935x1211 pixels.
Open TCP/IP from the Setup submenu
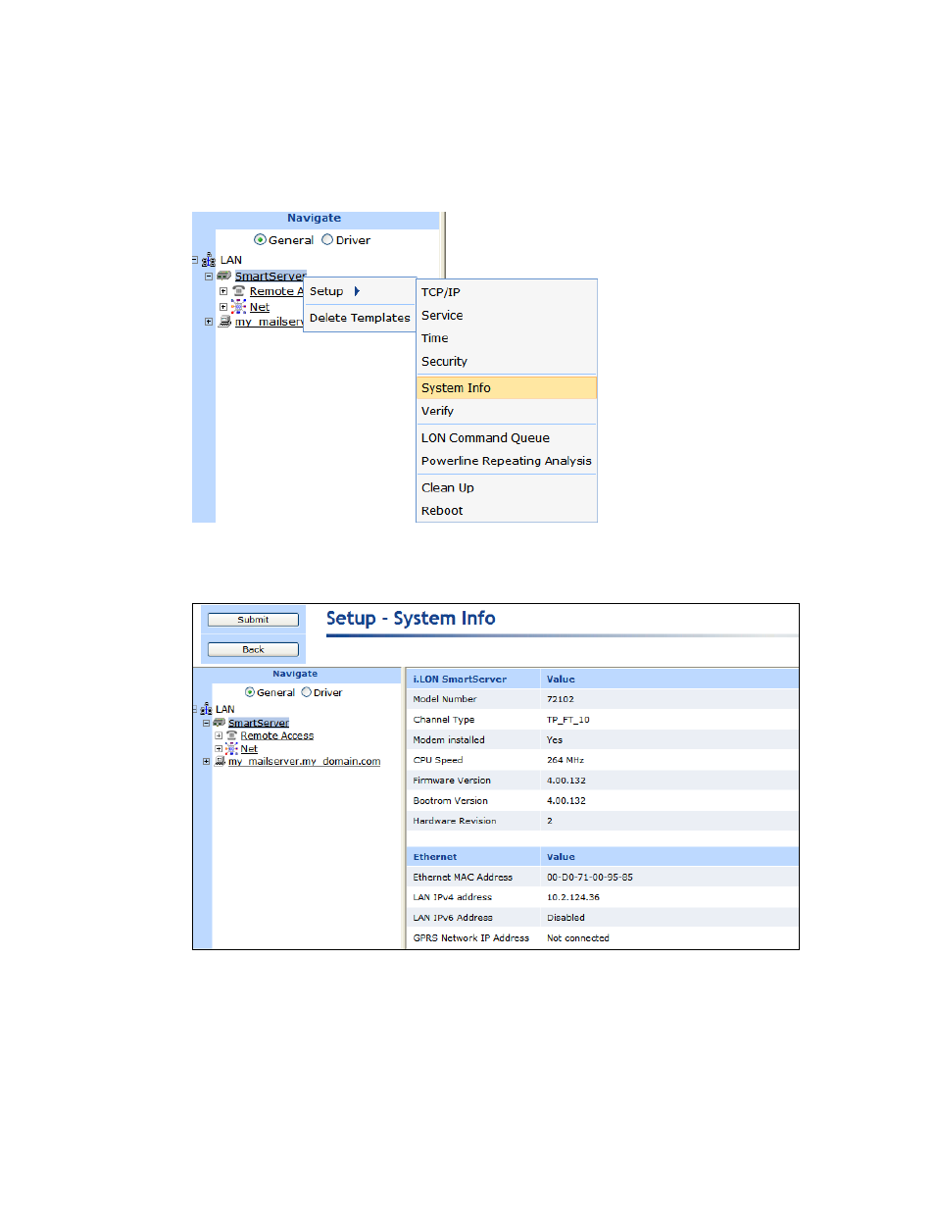(507, 292)
